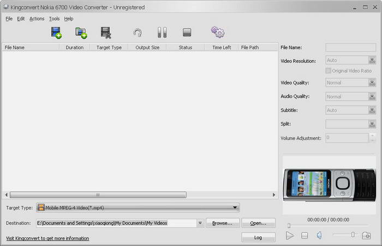Click the Convert (circular arrow) toolbar icon
The height and width of the screenshot is (246, 382).
coord(138,33)
